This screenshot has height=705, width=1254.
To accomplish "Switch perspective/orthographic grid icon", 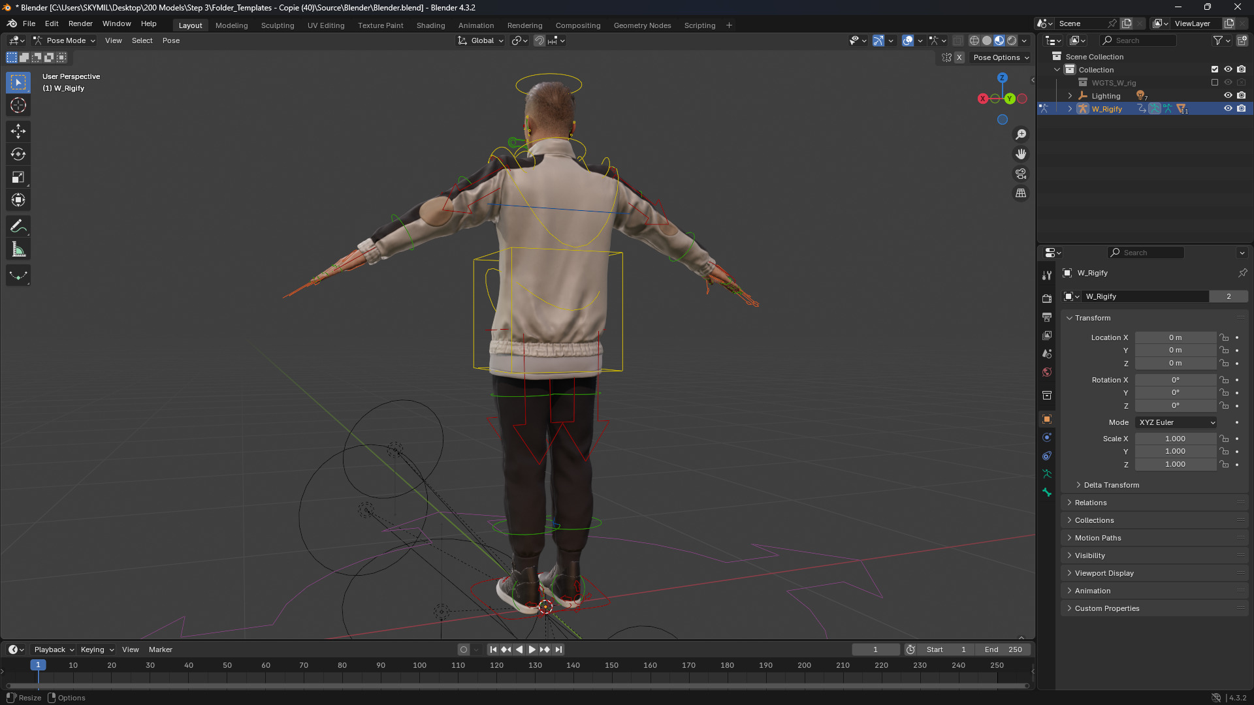I will [1021, 193].
